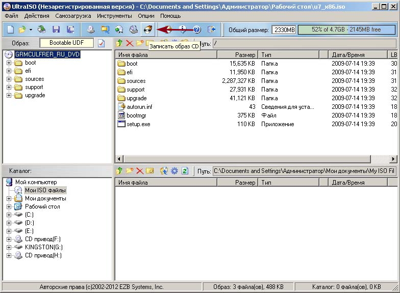Click the Open CD/DVD icon in the toolbar
The image size is (400, 293).
coord(42,30)
